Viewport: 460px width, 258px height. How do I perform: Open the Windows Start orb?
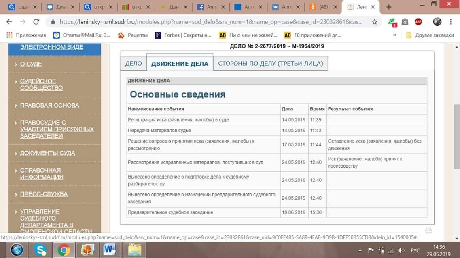(17, 250)
